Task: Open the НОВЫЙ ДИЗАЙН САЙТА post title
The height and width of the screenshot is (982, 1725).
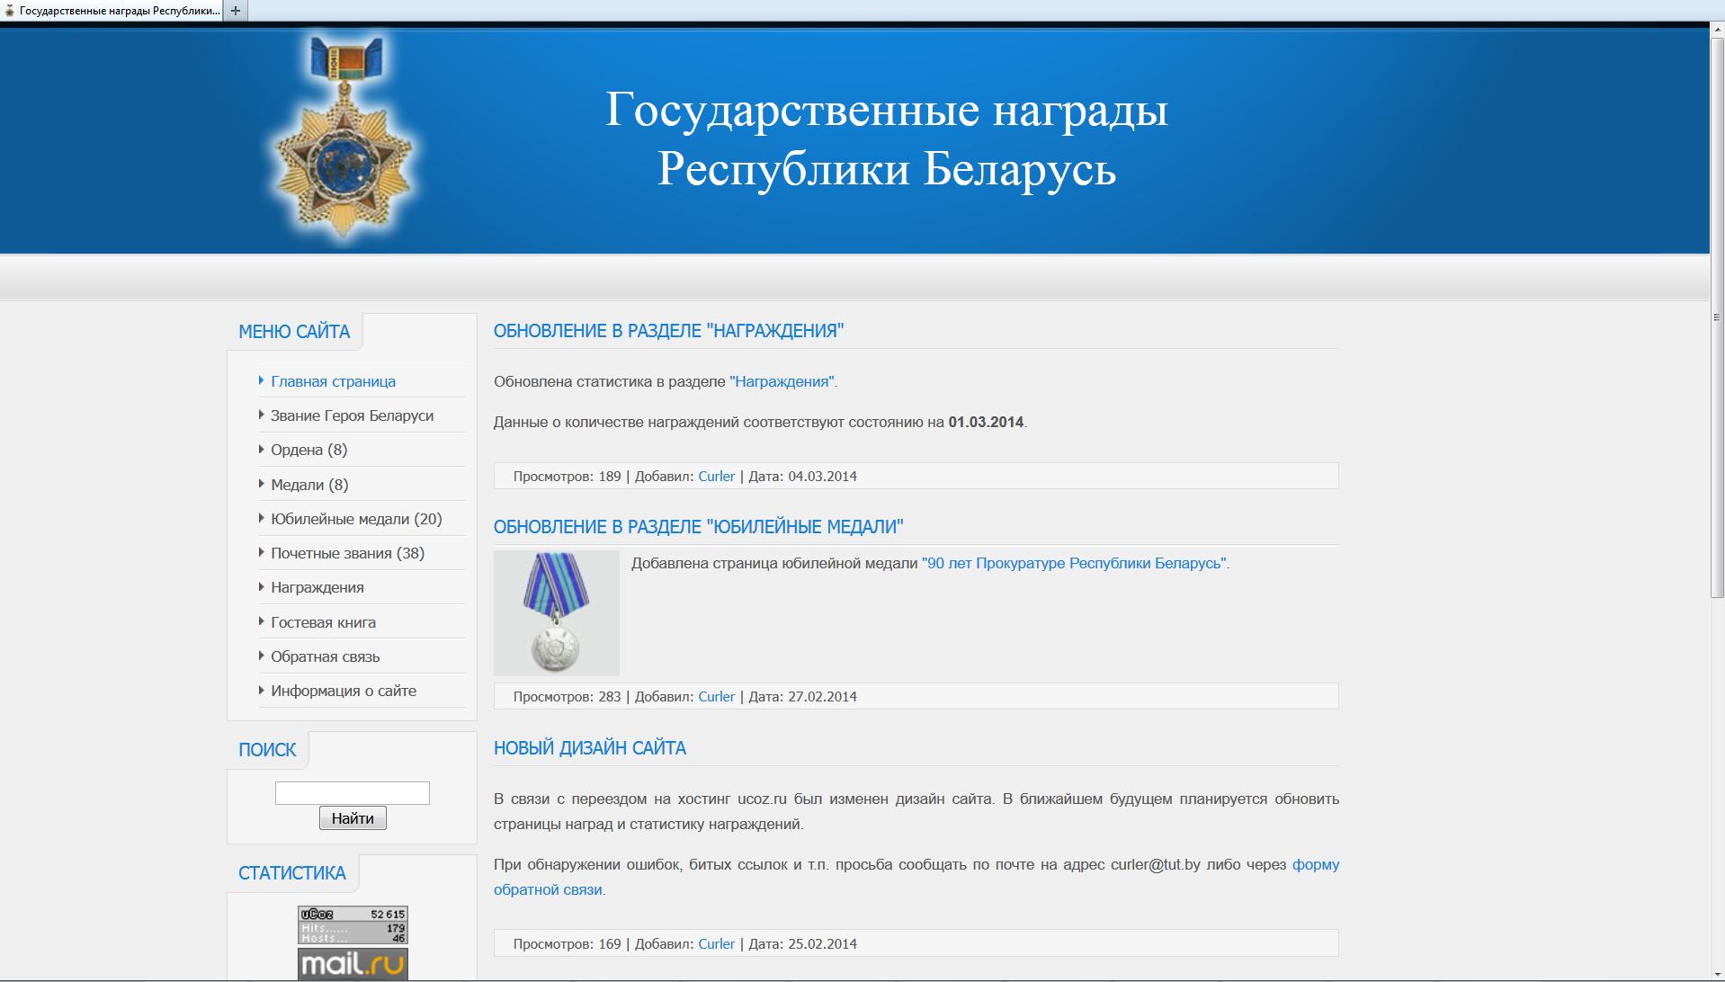Action: click(x=589, y=748)
